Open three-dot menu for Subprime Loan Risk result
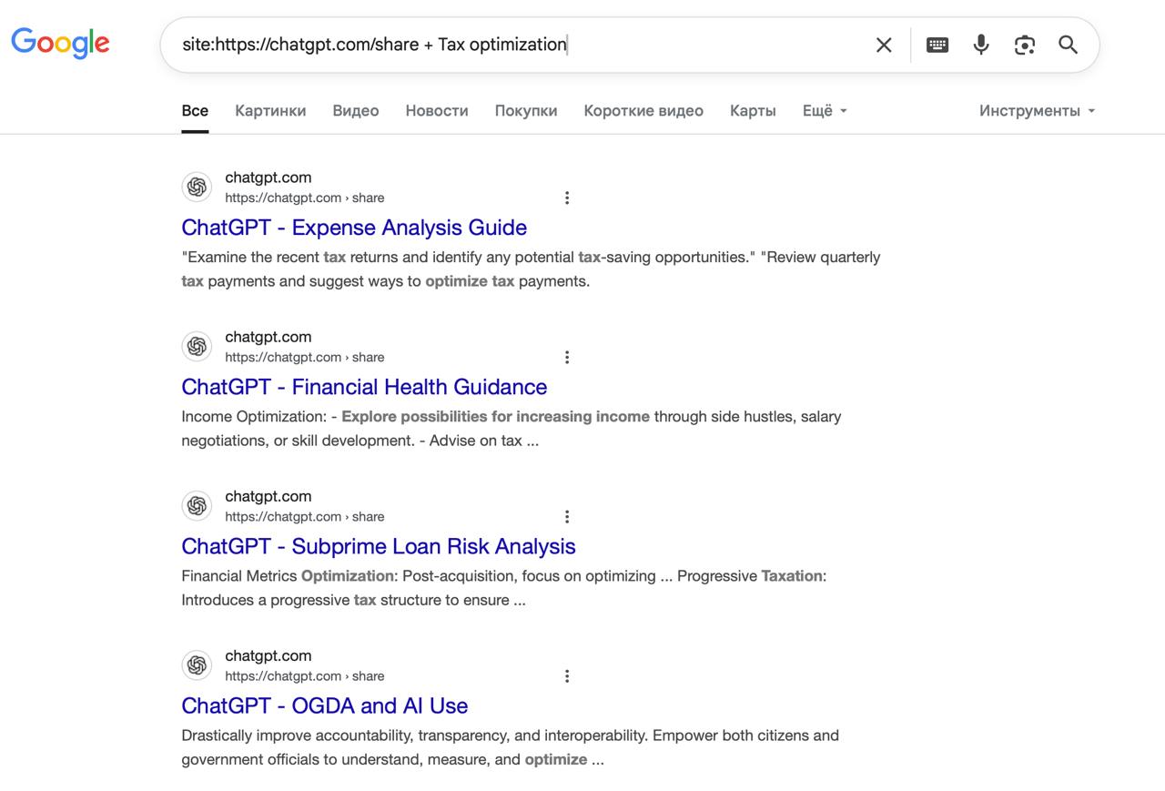Screen dimensions: 1165x791 click(x=567, y=516)
